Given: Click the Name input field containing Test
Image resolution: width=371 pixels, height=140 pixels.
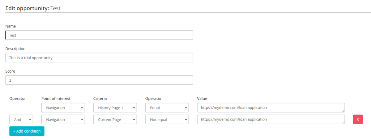Looking at the screenshot, I should click(x=99, y=35).
